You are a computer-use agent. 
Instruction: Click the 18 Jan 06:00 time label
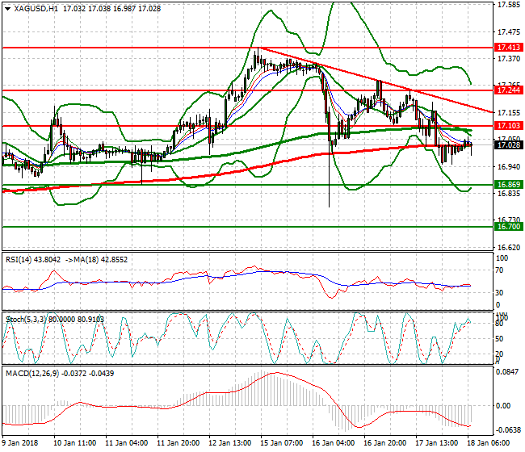[489, 443]
